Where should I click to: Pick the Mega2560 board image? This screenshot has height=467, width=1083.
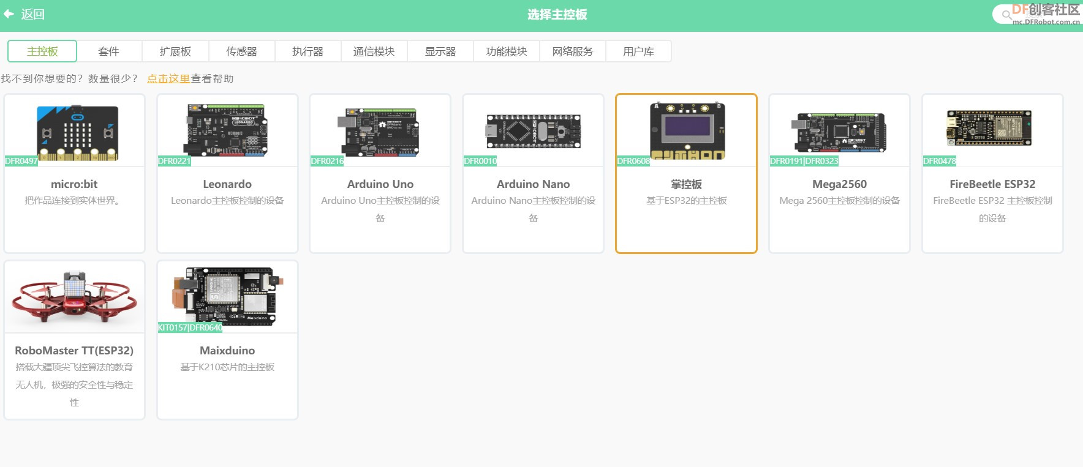tap(839, 132)
